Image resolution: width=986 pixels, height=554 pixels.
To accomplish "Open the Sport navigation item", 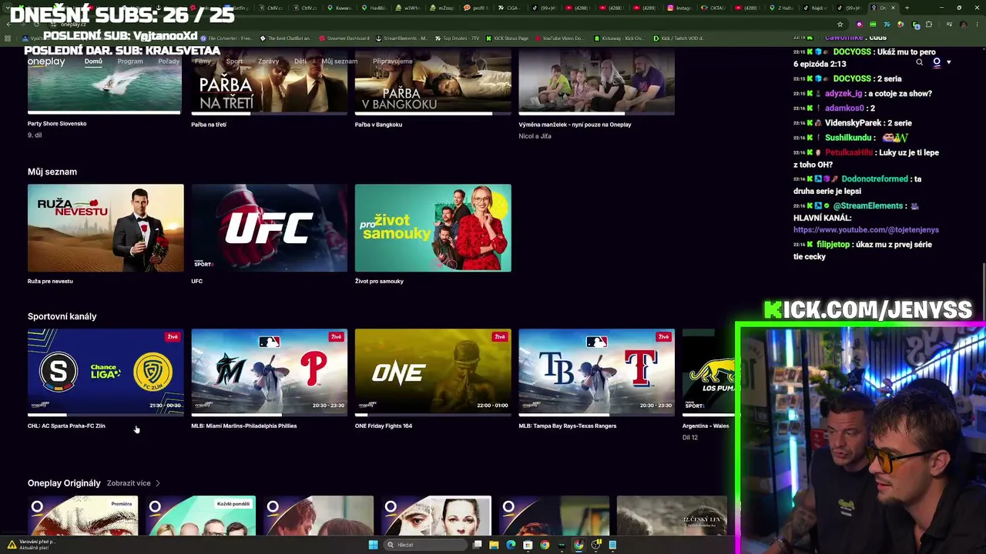I will tap(234, 62).
